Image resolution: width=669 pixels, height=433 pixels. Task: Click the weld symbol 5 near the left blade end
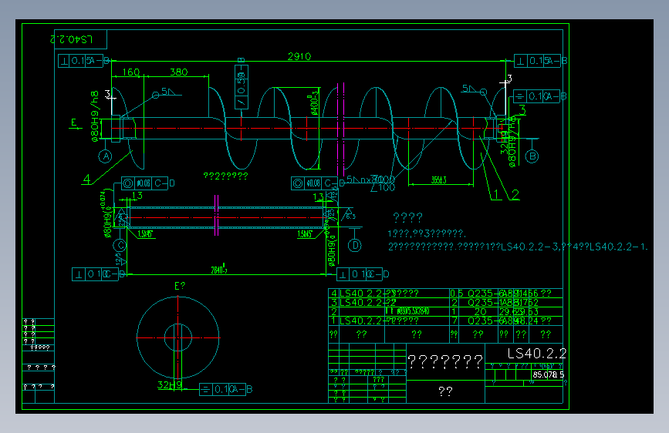(x=167, y=92)
